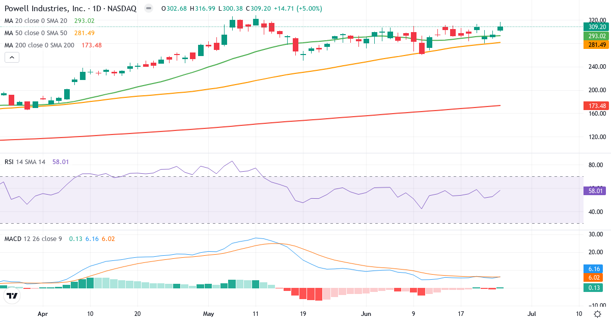Image resolution: width=611 pixels, height=321 pixels.
Task: Click the 20.00 MACD axis level
Action: click(x=595, y=252)
